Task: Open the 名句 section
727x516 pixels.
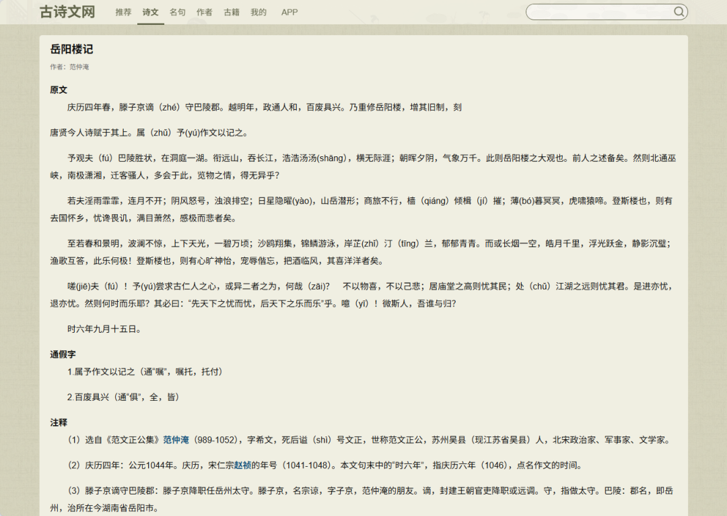Action: pyautogui.click(x=178, y=11)
